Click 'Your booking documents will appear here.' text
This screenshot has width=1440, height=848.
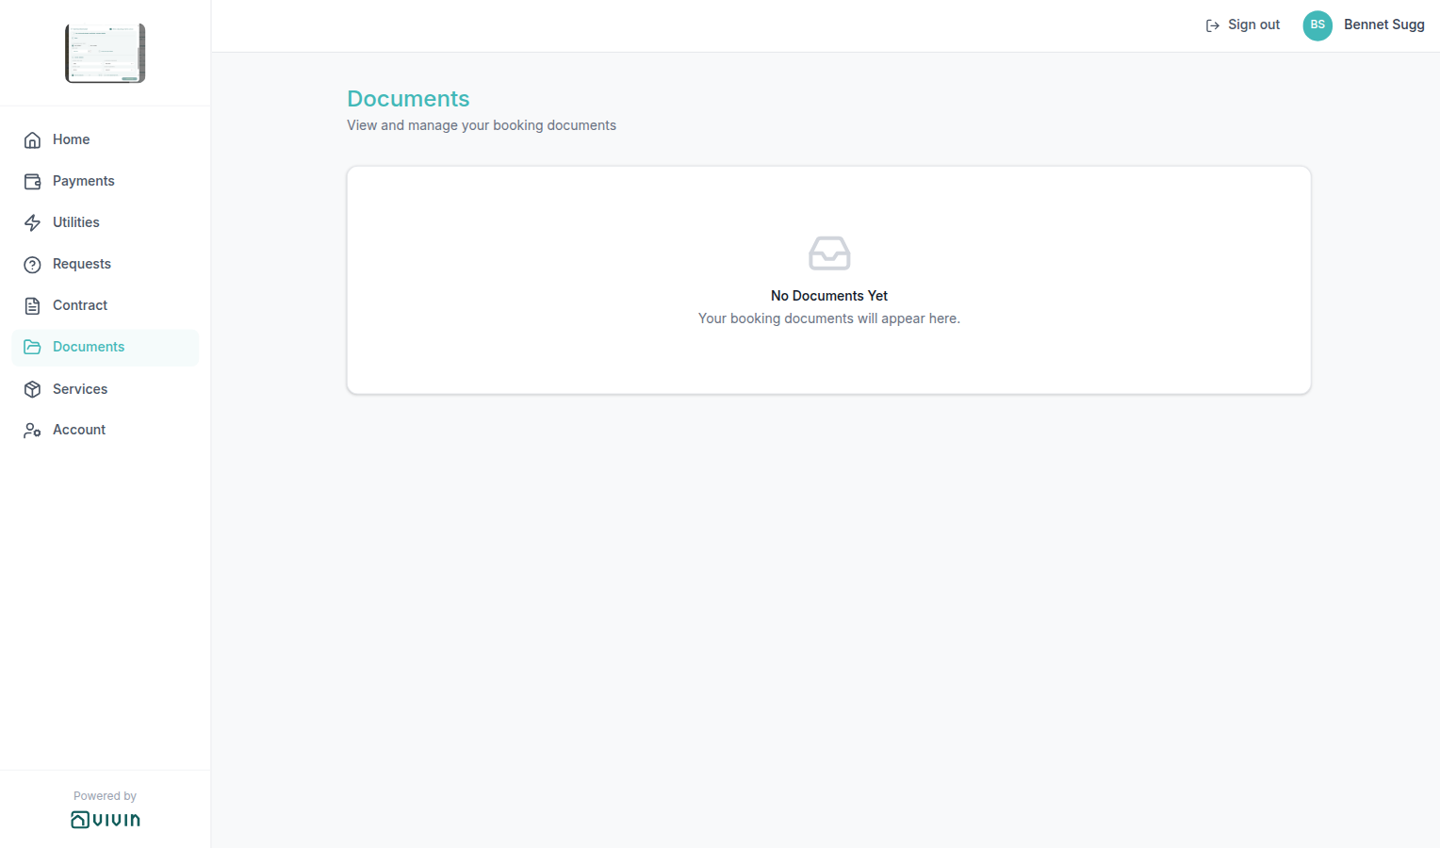click(x=829, y=318)
